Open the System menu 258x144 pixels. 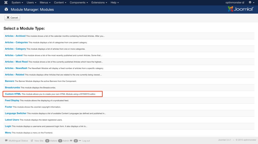point(17,3)
